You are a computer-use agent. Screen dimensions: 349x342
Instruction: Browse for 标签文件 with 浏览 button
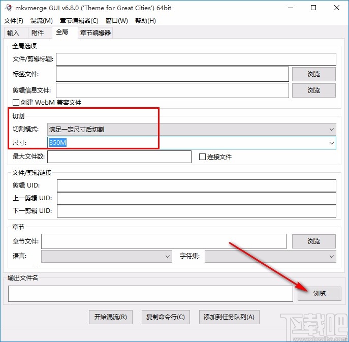coord(313,74)
